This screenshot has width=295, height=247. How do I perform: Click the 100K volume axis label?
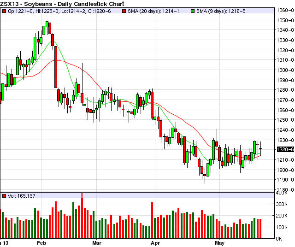click(282, 227)
